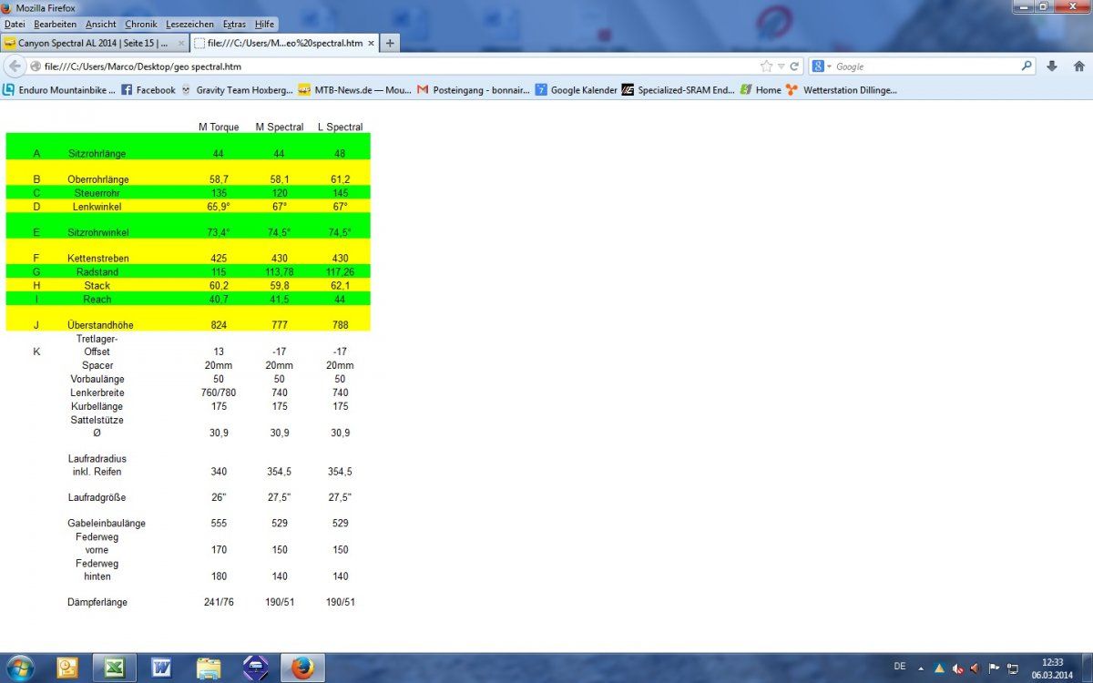
Task: Open the Lesezeichen menu
Action: pyautogui.click(x=190, y=24)
